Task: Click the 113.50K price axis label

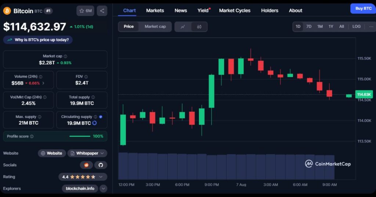Action: click(364, 141)
